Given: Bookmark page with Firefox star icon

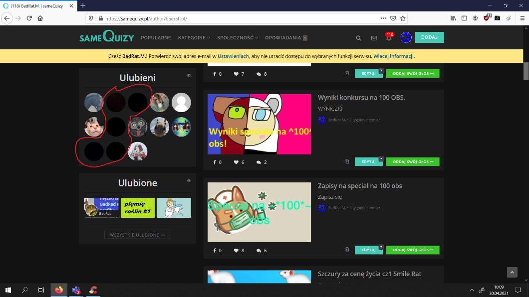Looking at the screenshot, I should (403, 18).
